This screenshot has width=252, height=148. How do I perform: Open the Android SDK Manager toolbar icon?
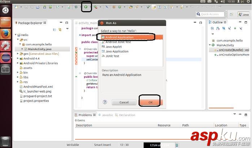44,7
